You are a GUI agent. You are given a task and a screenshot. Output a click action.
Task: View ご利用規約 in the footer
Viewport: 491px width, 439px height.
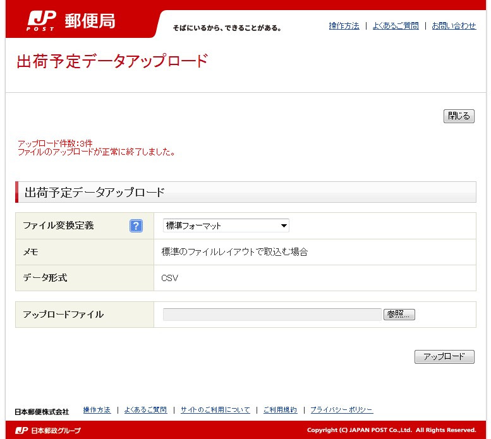(280, 410)
